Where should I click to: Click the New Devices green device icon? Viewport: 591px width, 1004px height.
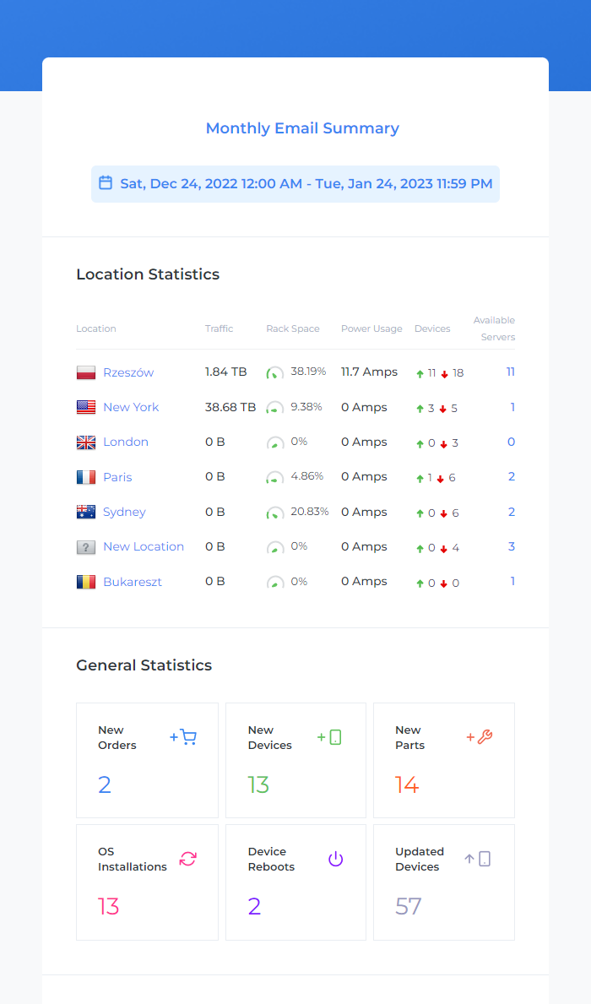coord(330,737)
